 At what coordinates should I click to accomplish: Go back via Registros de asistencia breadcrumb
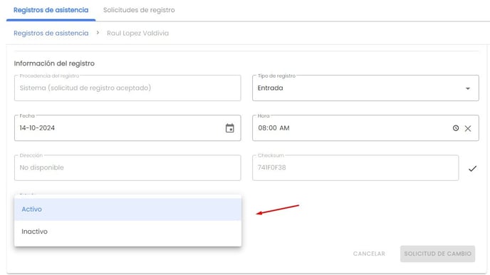point(51,33)
